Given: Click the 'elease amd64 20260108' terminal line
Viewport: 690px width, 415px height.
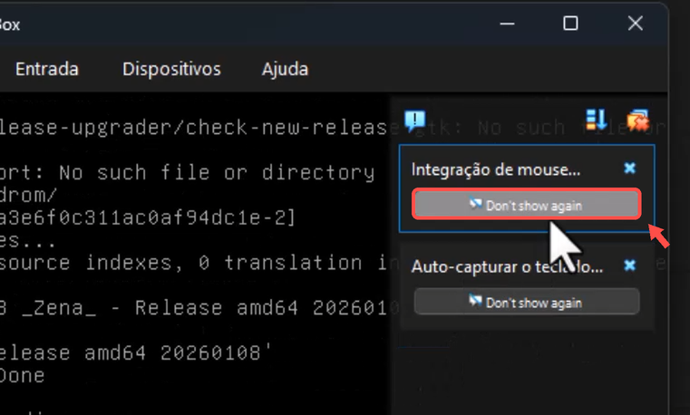Looking at the screenshot, I should click(136, 353).
